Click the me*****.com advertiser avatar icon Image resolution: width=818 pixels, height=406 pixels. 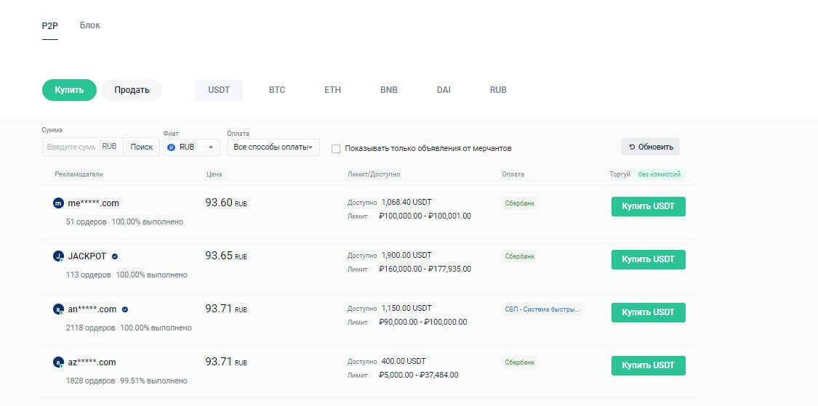pyautogui.click(x=59, y=204)
